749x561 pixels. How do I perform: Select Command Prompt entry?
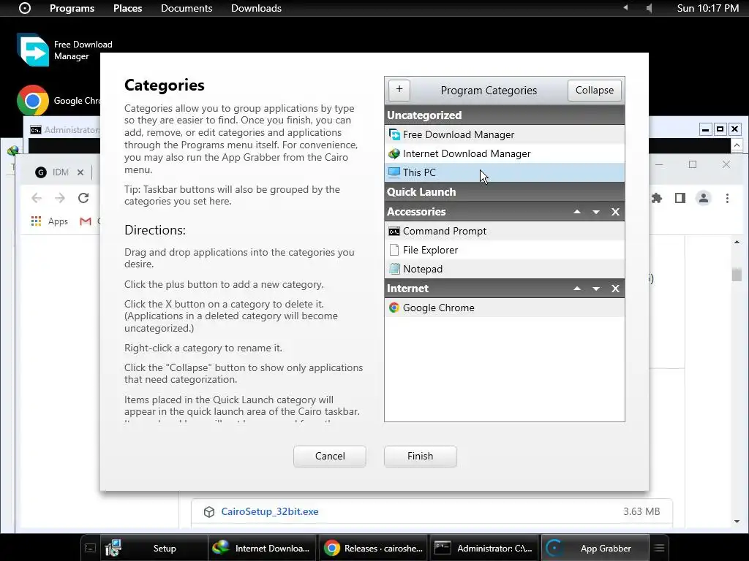point(505,231)
